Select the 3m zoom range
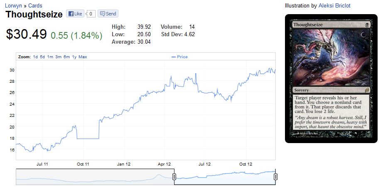Image resolution: width=383 pixels, height=188 pixels. click(58, 57)
